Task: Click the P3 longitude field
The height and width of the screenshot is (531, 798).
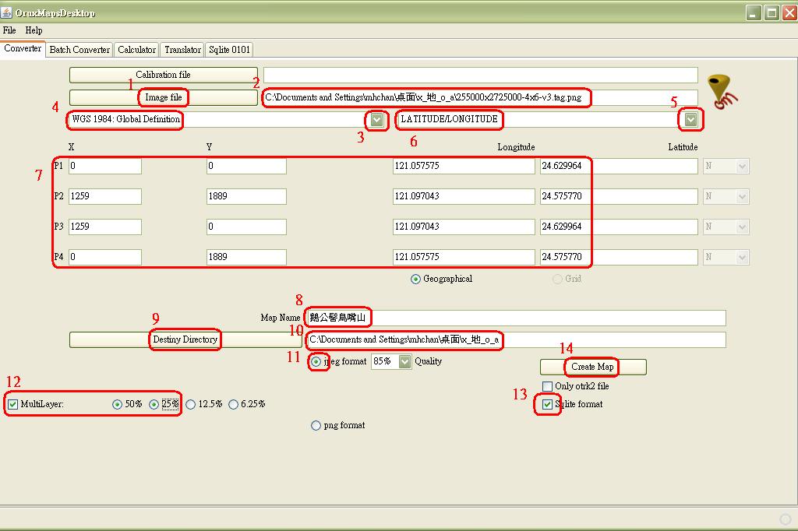Action: click(464, 227)
